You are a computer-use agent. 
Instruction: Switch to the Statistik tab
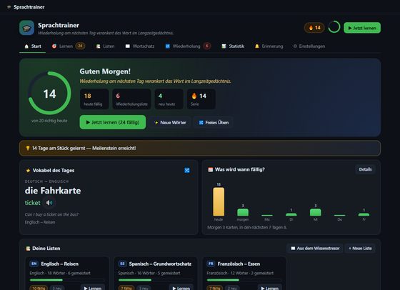point(233,46)
